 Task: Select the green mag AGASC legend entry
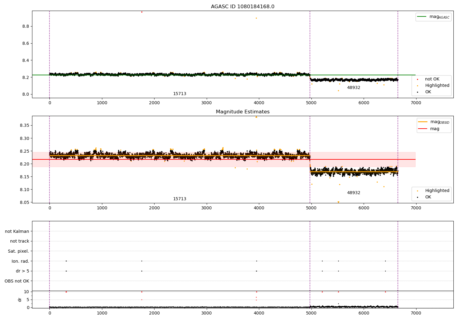click(433, 17)
